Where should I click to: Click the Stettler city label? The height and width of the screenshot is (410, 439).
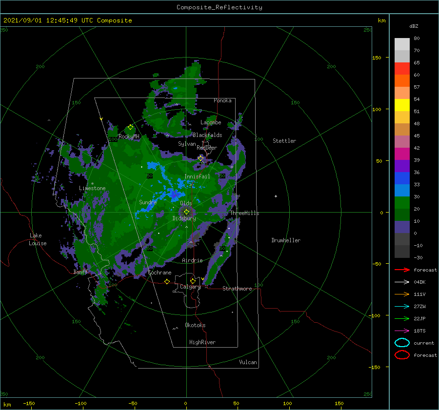pyautogui.click(x=284, y=141)
